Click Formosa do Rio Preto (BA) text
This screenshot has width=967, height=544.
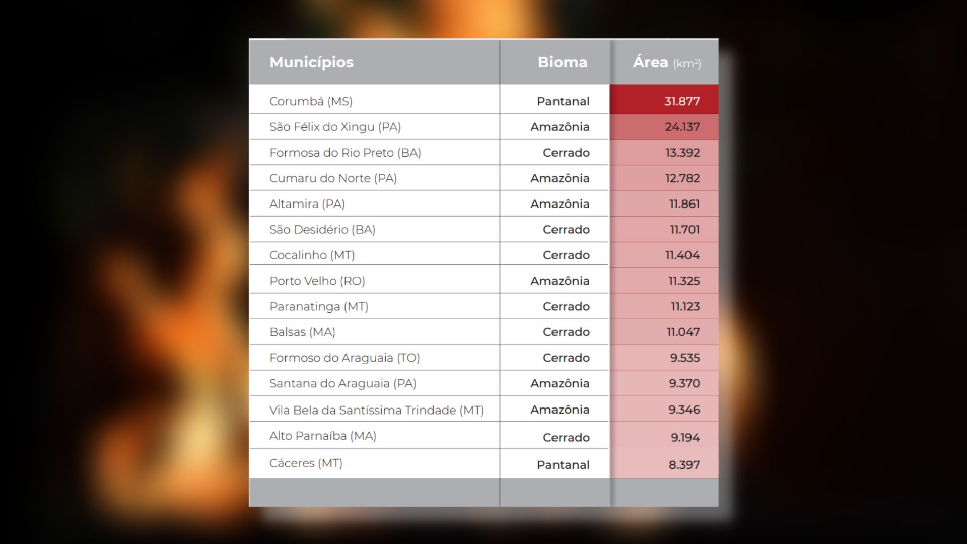coord(345,153)
